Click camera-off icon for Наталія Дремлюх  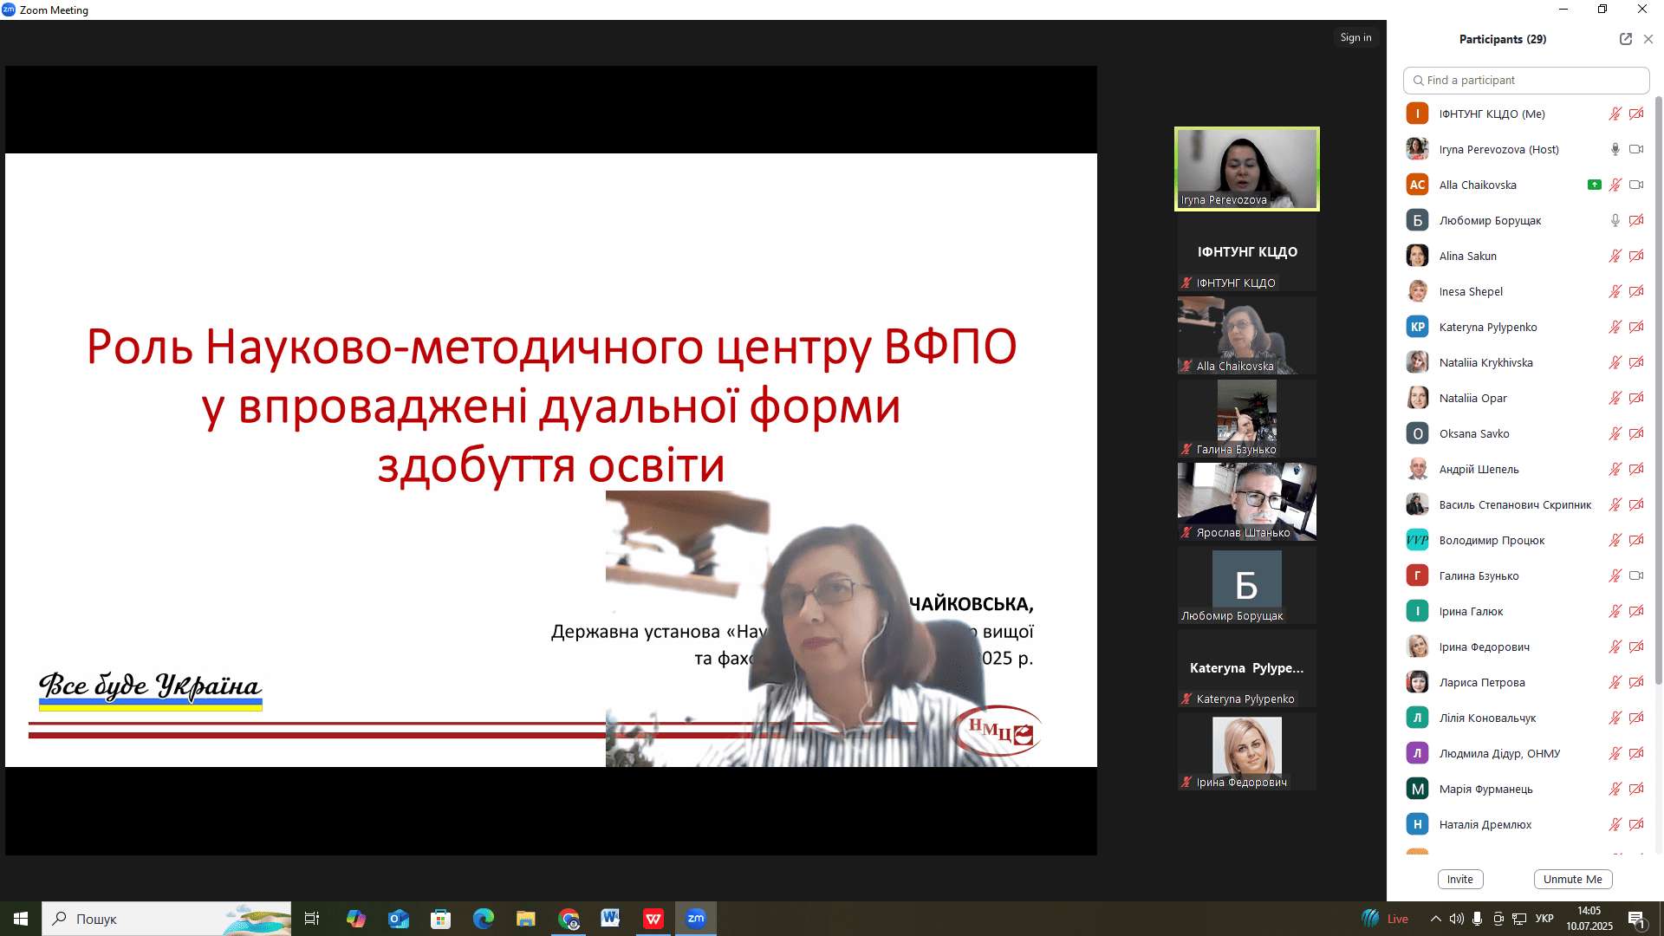tap(1636, 824)
